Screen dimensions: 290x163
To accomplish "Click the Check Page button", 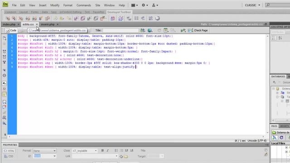I will 198,30.
